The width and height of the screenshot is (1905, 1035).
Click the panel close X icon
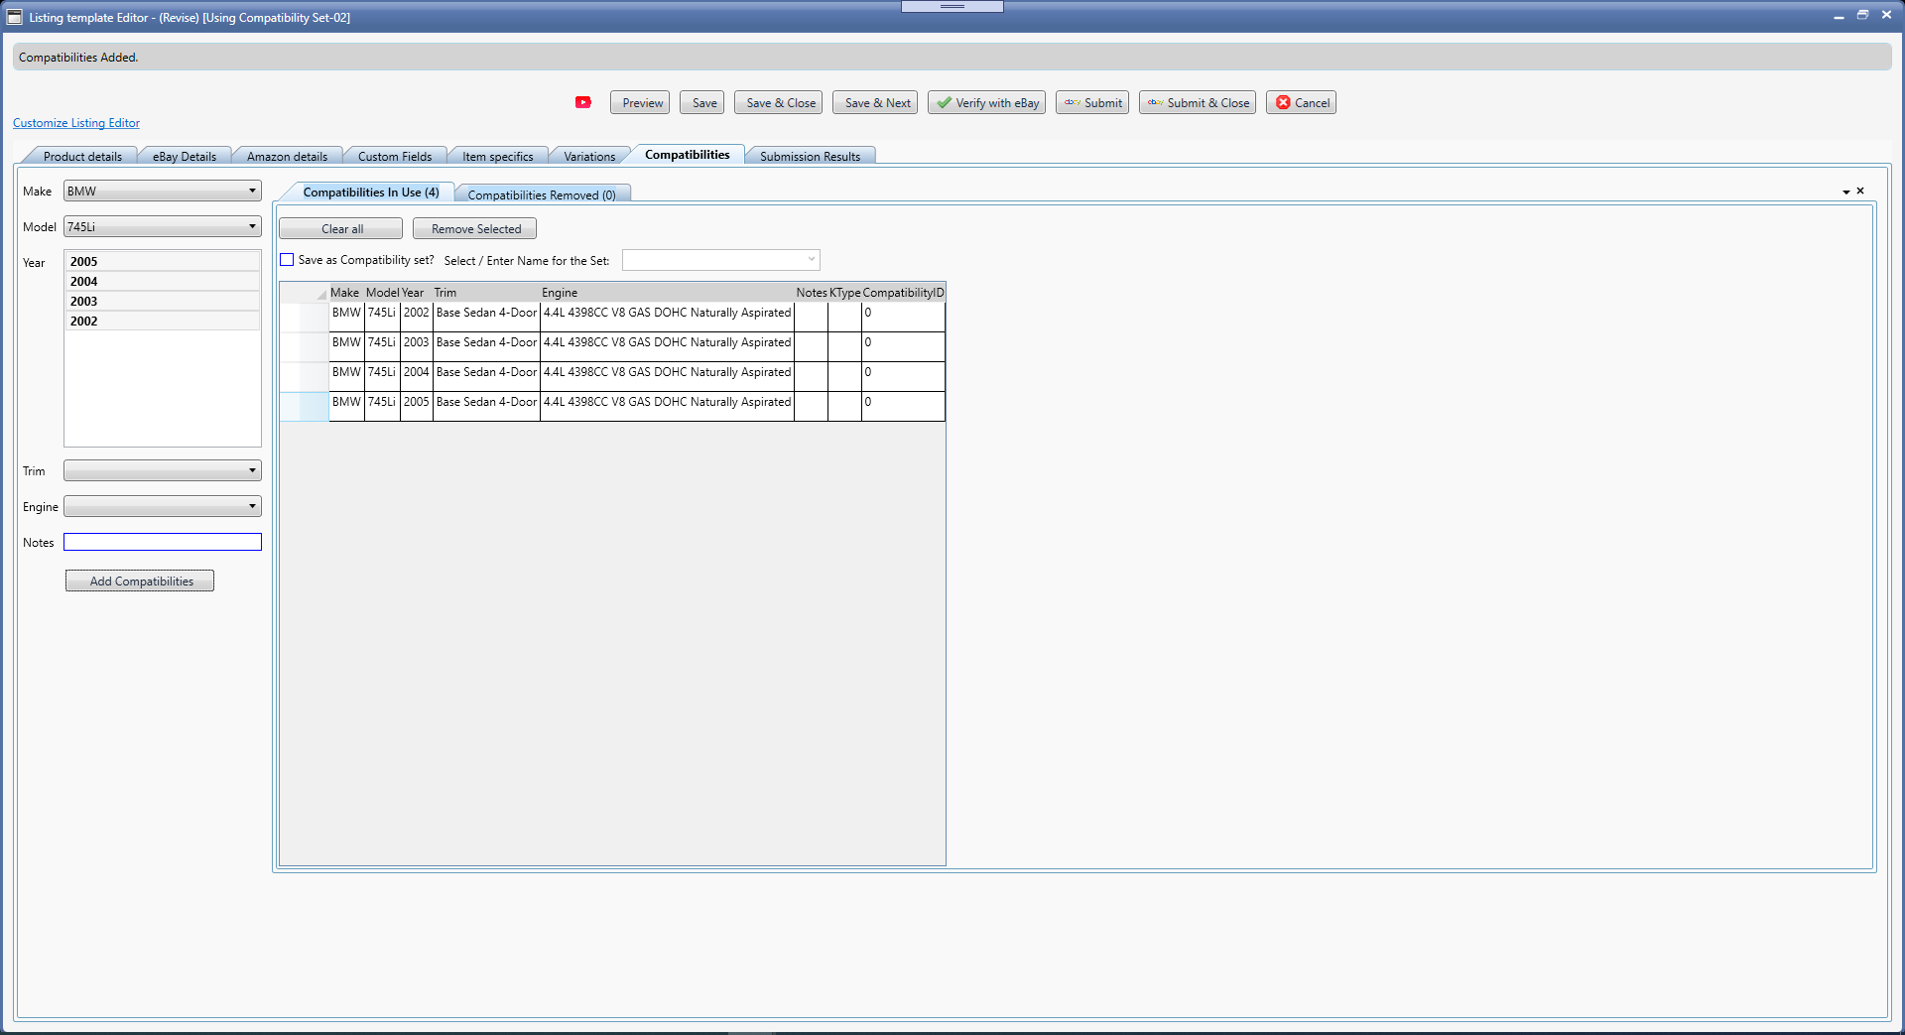pyautogui.click(x=1860, y=191)
